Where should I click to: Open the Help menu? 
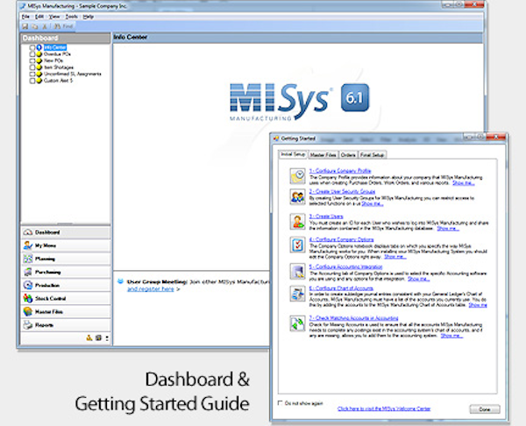point(89,17)
